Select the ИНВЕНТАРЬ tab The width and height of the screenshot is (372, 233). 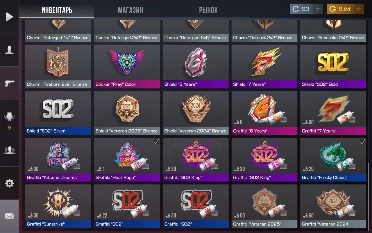57,10
